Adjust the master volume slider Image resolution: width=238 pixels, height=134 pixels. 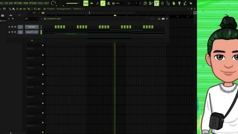[73, 3]
